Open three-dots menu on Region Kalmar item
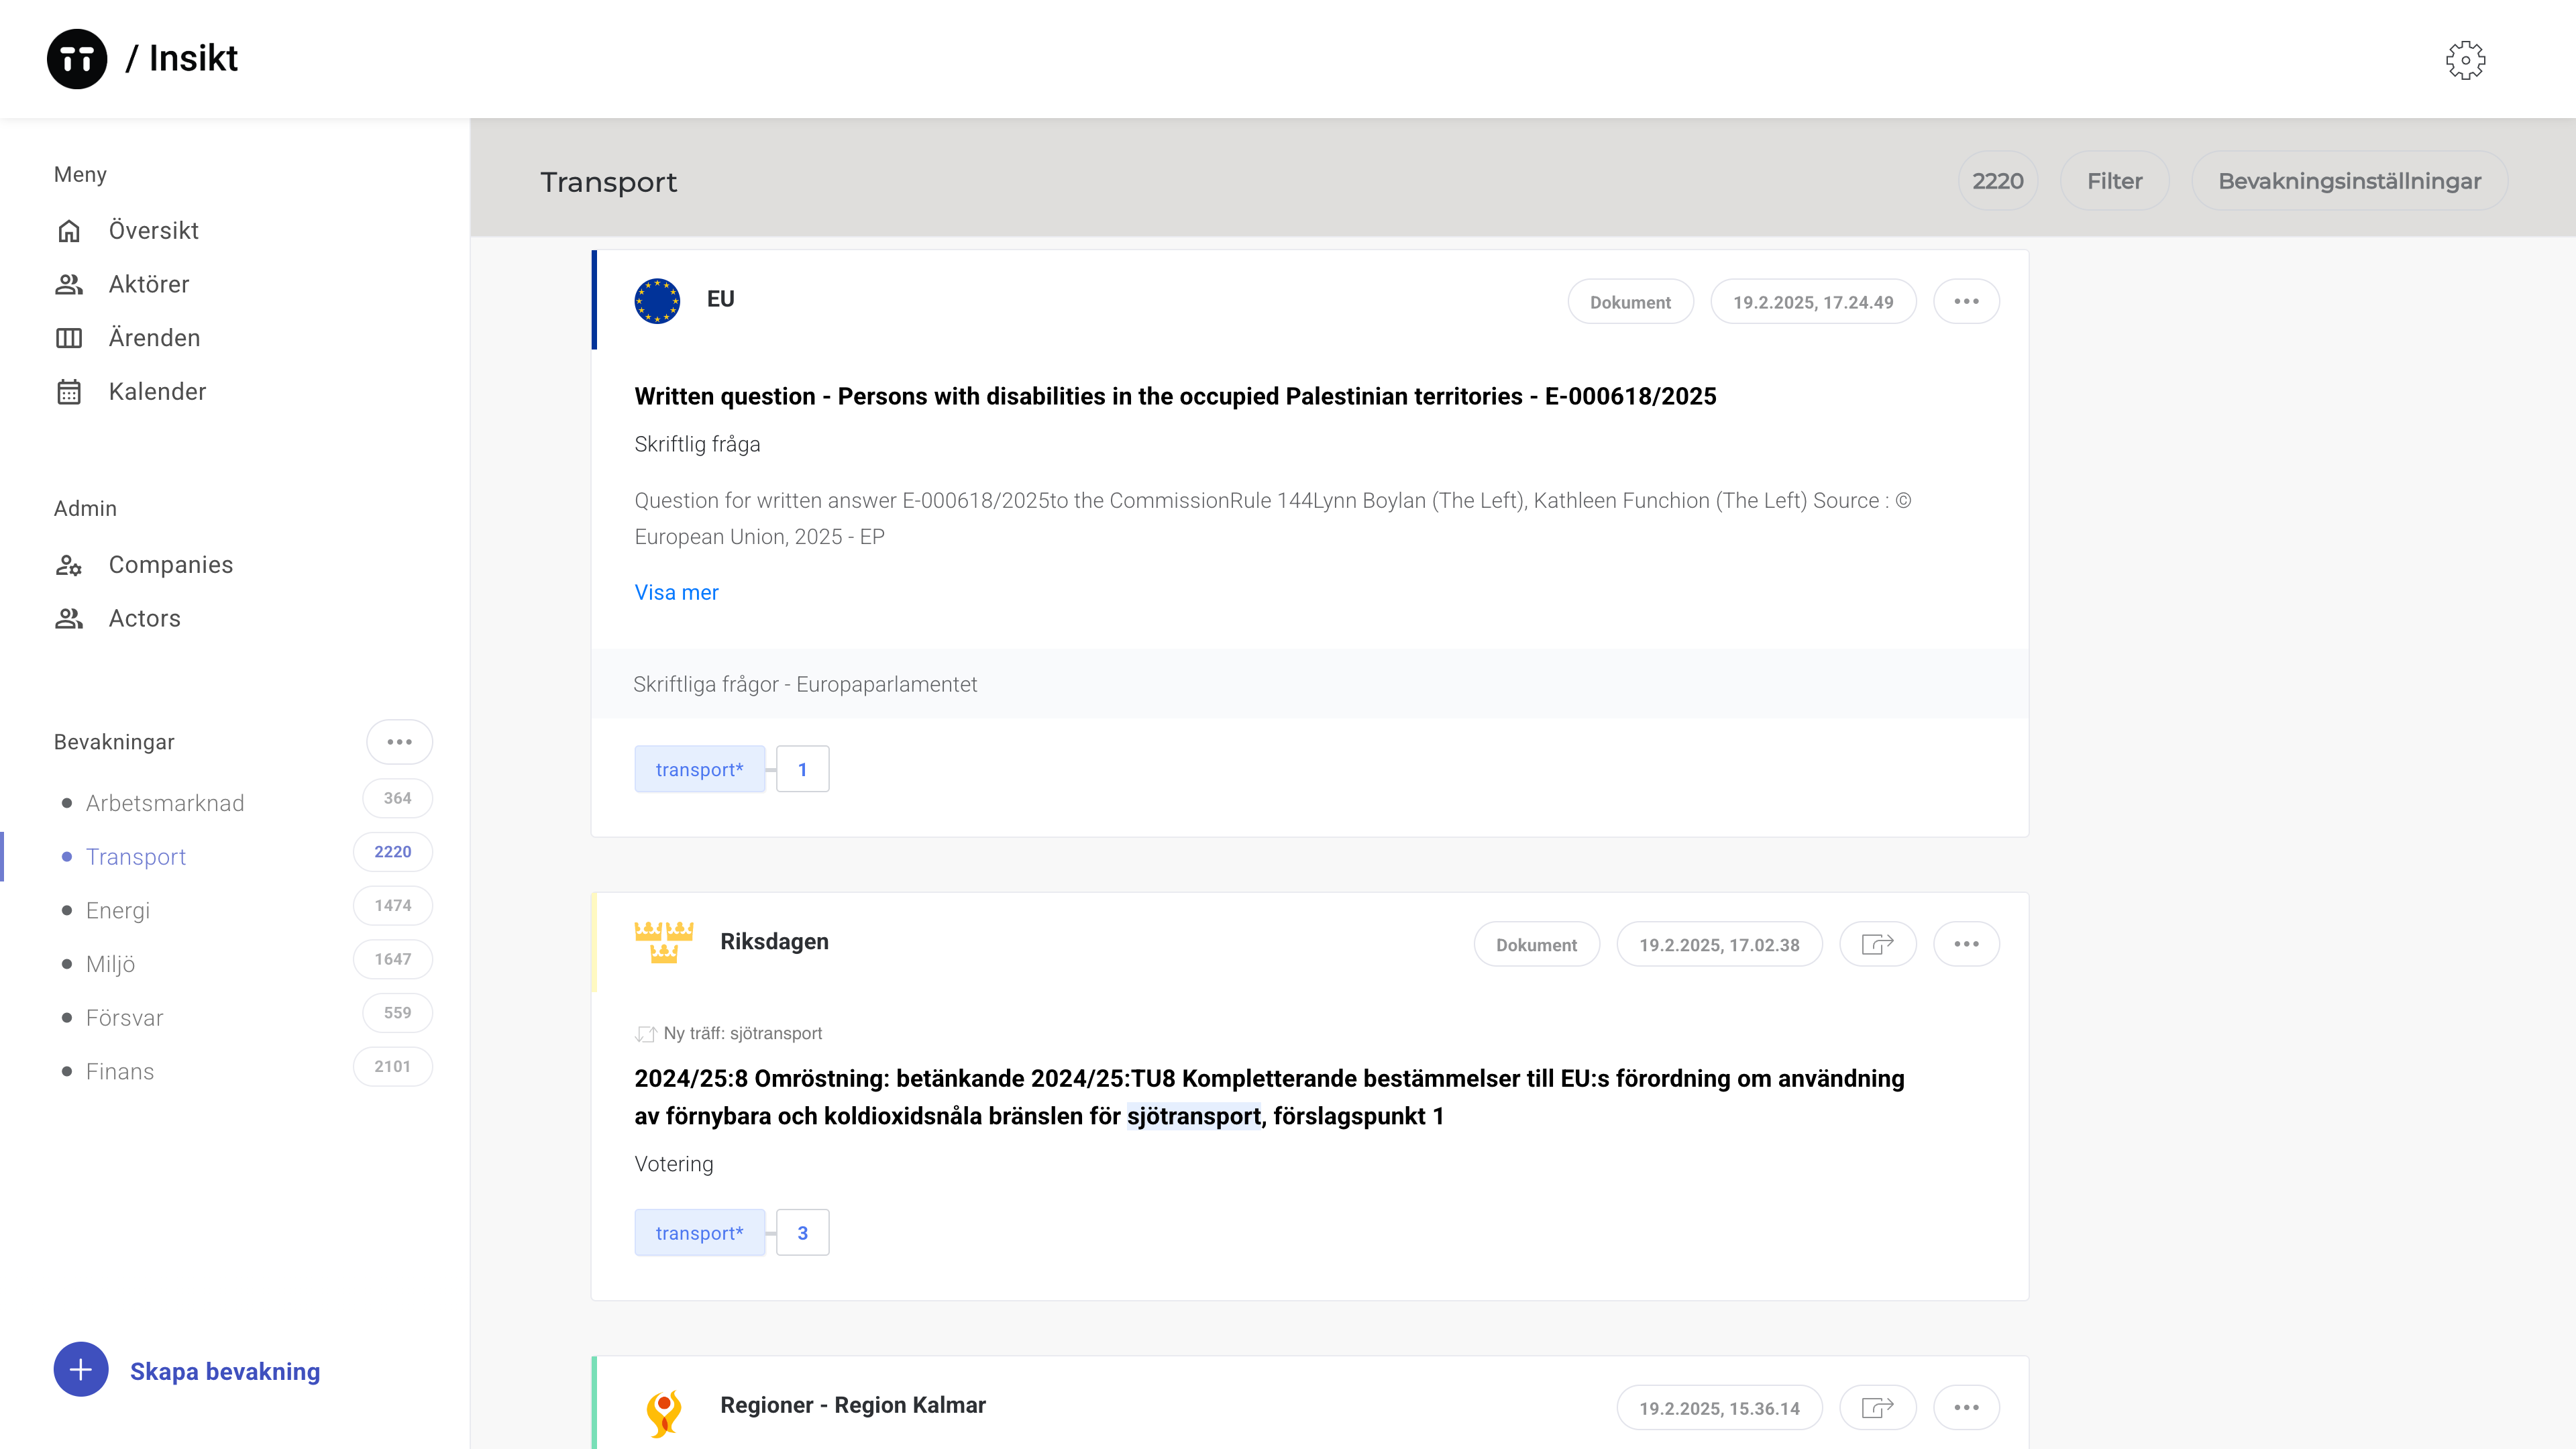Screen dimensions: 2576x1449 [1966, 1407]
